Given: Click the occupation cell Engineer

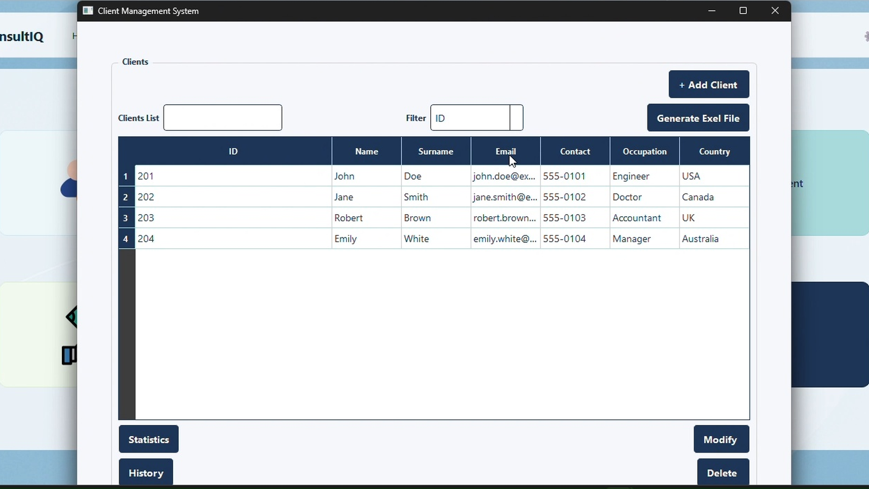Looking at the screenshot, I should (645, 176).
